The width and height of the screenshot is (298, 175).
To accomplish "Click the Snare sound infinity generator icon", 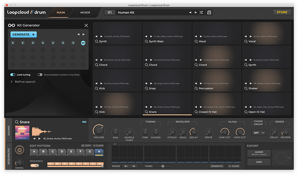I will (84, 122).
